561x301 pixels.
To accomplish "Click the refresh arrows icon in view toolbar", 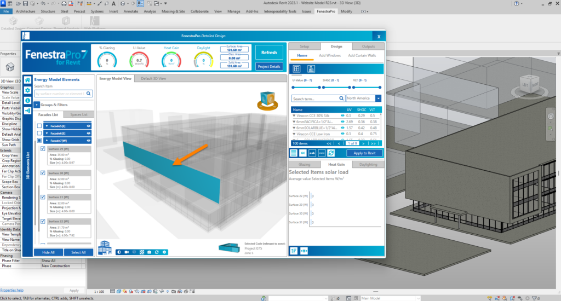I will point(157,252).
